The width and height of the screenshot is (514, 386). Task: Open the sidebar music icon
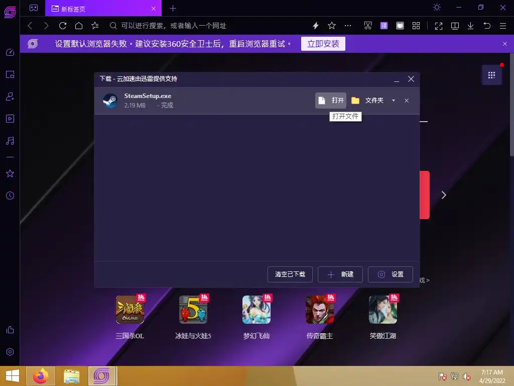pos(10,141)
